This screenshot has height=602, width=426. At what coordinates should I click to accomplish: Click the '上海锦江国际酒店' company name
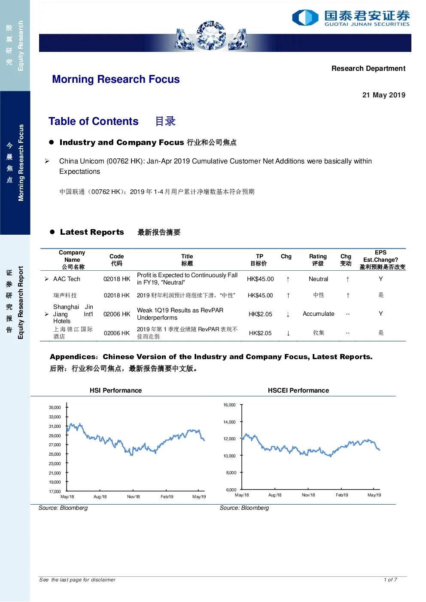pos(73,333)
